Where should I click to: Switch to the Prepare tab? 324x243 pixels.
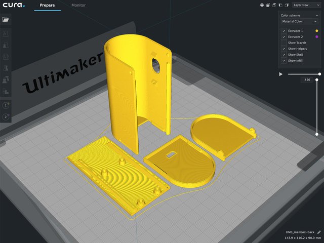pyautogui.click(x=47, y=5)
